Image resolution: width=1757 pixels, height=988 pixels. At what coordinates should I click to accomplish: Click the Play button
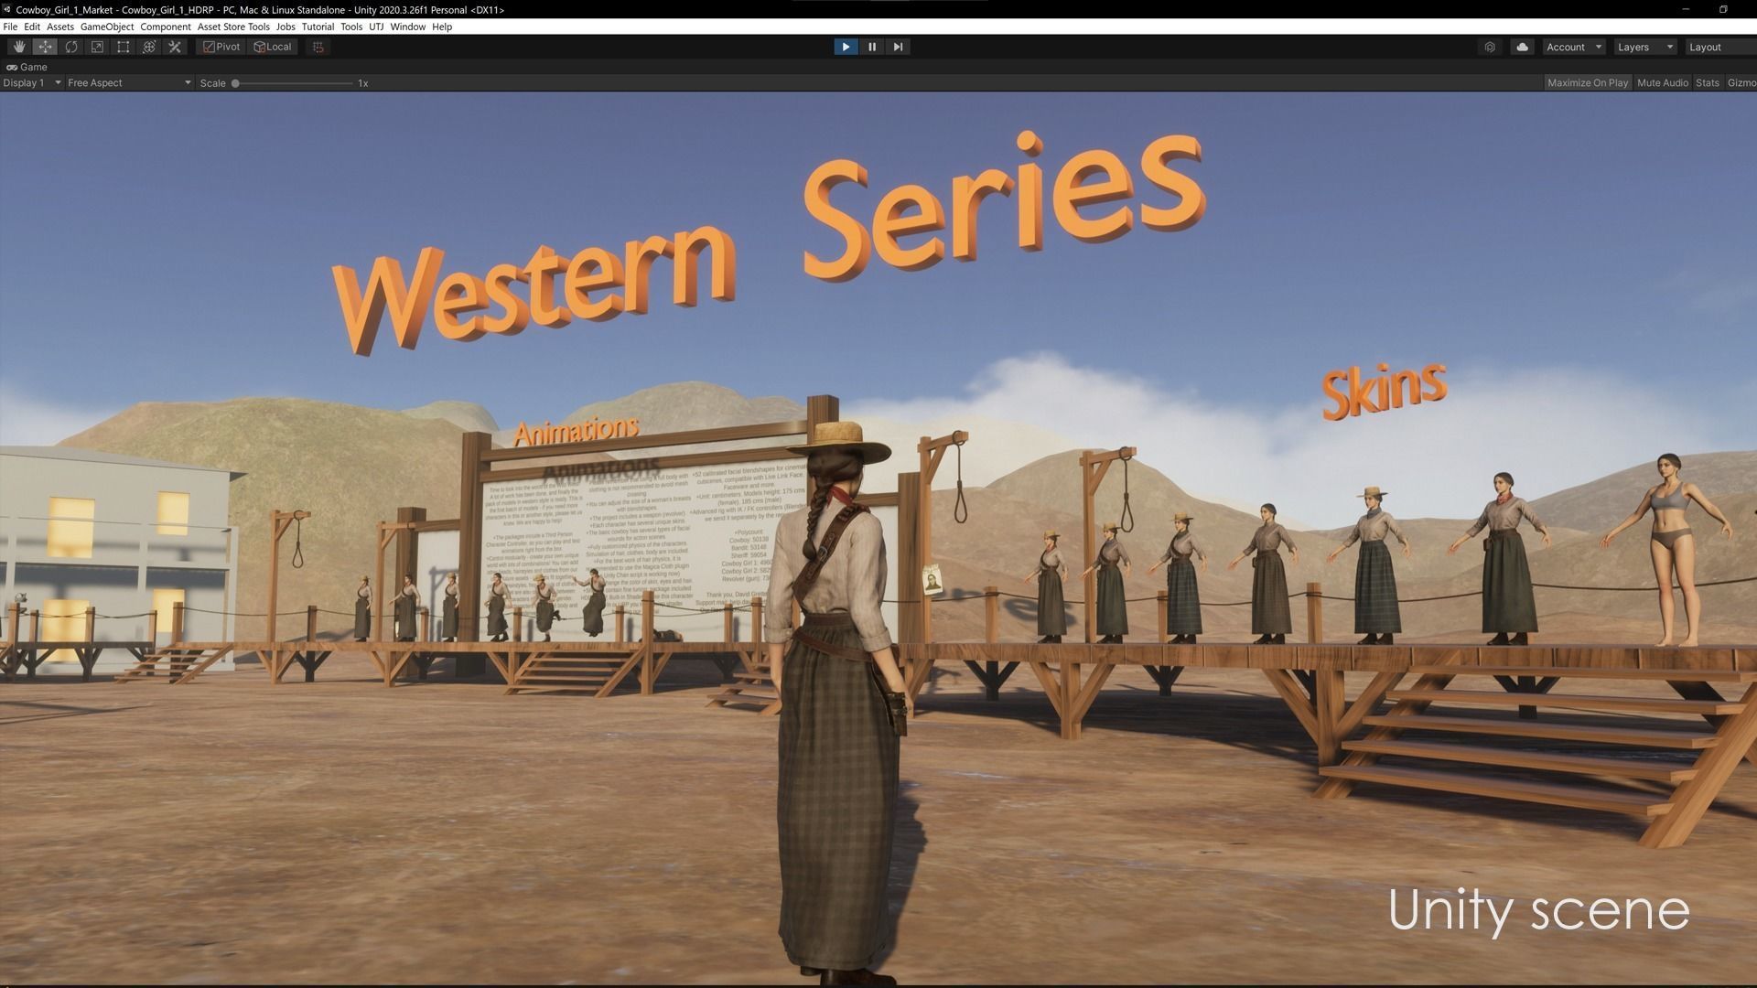click(x=846, y=47)
